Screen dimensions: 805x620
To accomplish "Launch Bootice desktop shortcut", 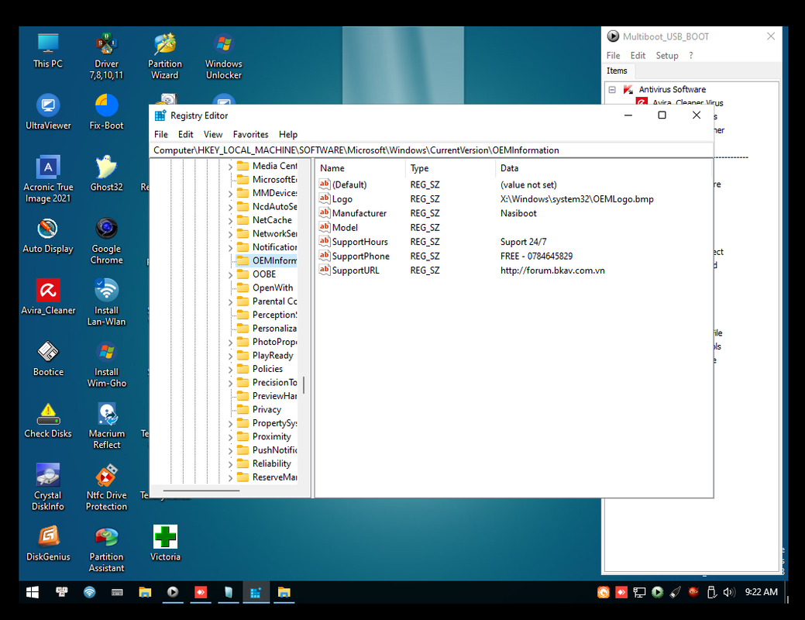I will click(x=48, y=359).
